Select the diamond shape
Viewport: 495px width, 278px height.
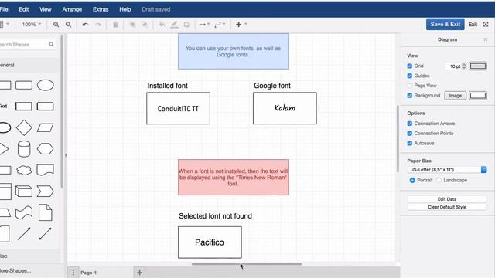click(x=24, y=127)
